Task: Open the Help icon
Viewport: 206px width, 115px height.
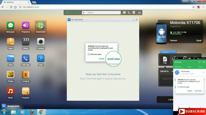Action: coord(41,58)
